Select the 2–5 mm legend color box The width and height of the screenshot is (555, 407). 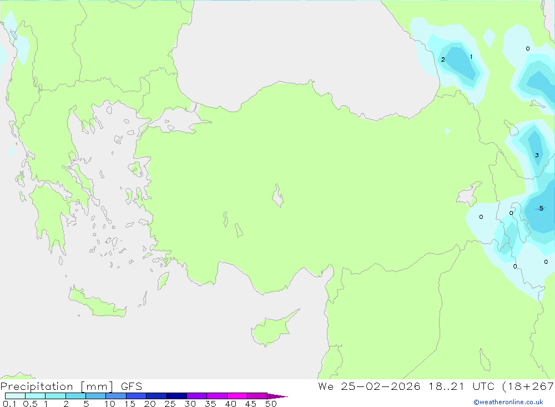coord(75,396)
